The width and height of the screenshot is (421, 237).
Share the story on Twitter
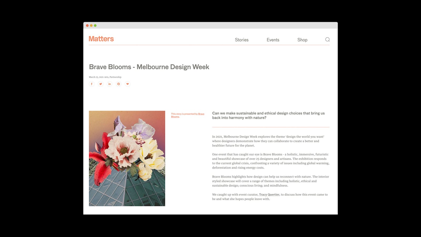coord(101,84)
